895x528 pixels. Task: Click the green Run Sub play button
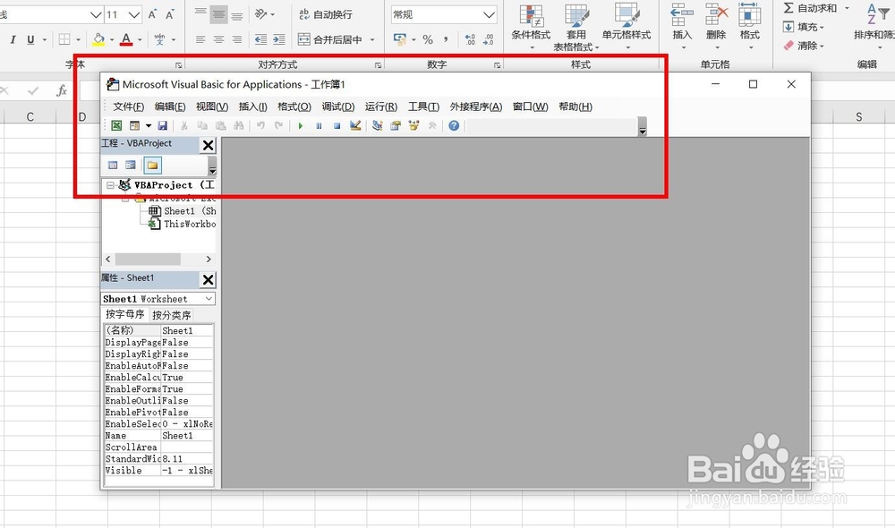(300, 125)
